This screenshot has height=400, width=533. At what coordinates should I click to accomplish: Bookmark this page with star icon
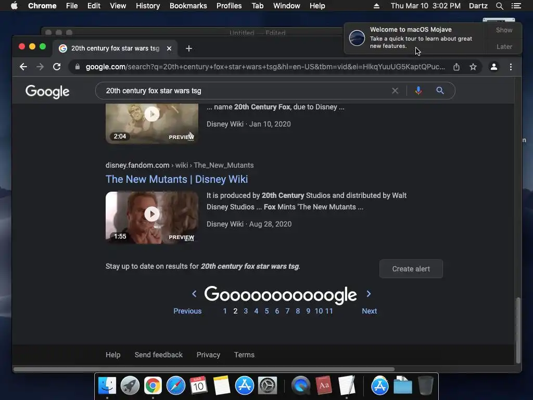(473, 67)
